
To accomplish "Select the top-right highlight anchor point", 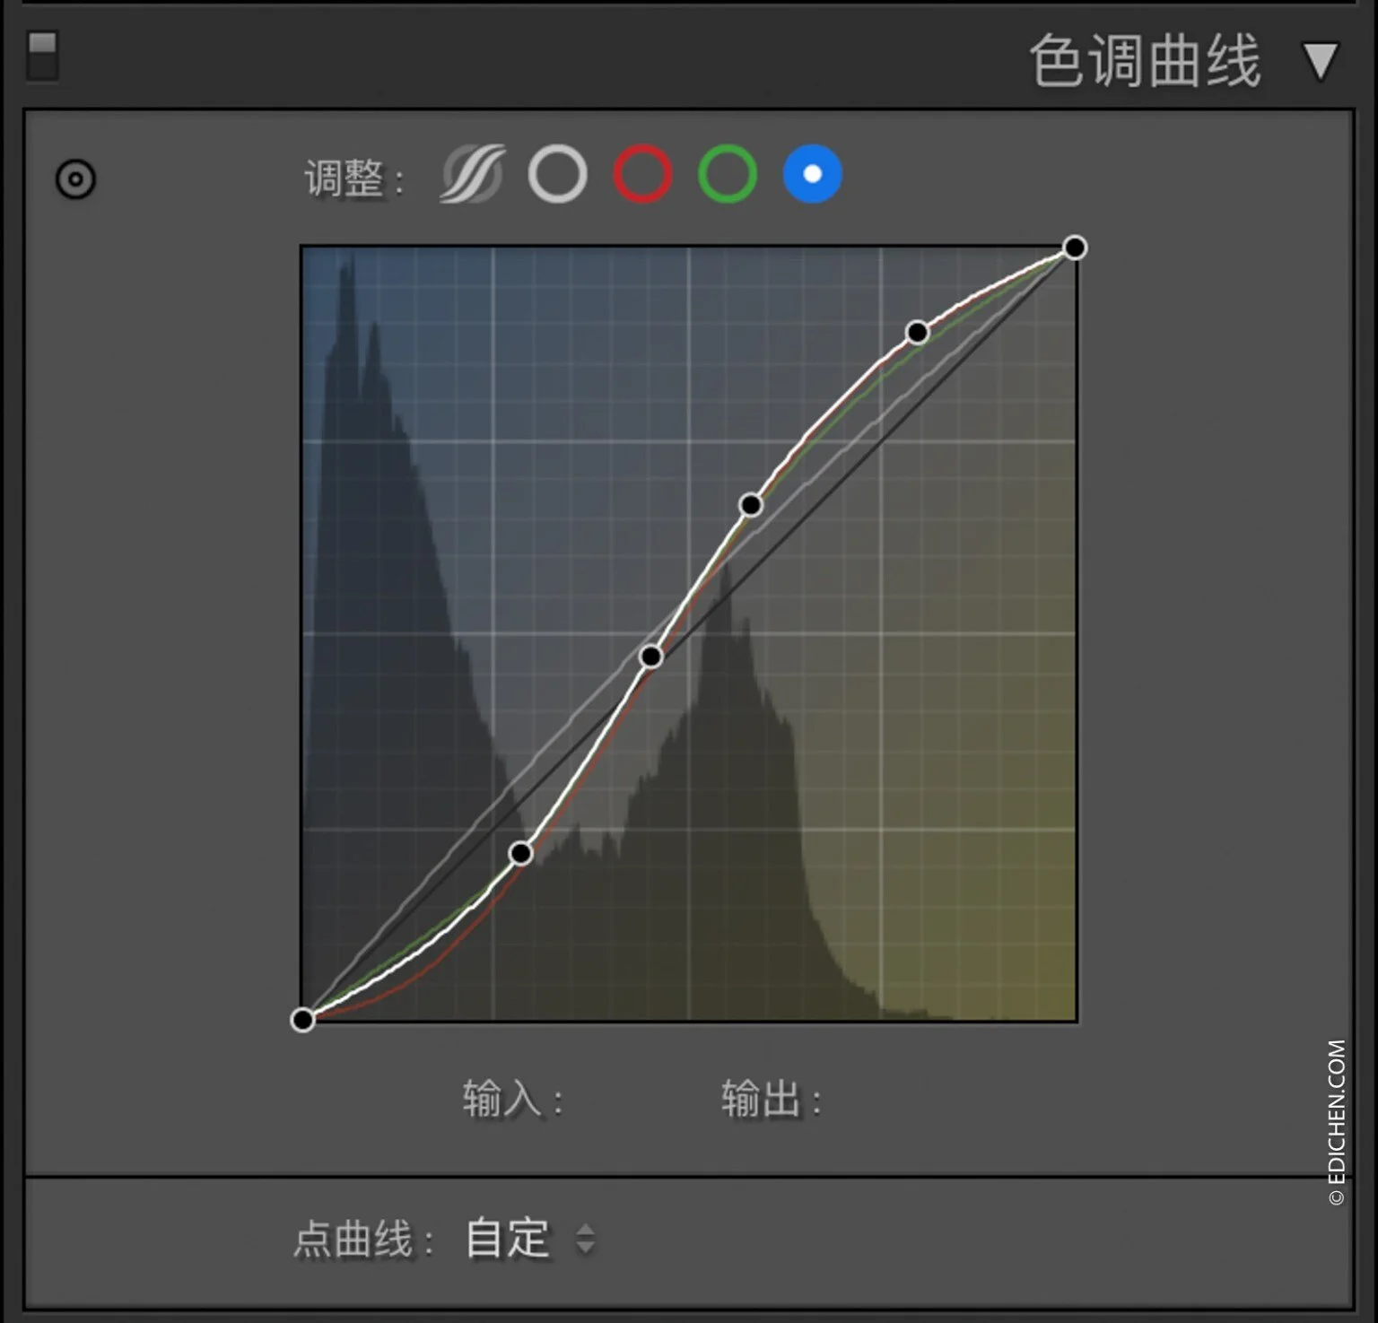I will [x=1074, y=248].
